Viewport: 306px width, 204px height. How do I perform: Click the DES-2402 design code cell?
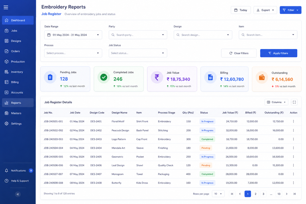pos(96,130)
